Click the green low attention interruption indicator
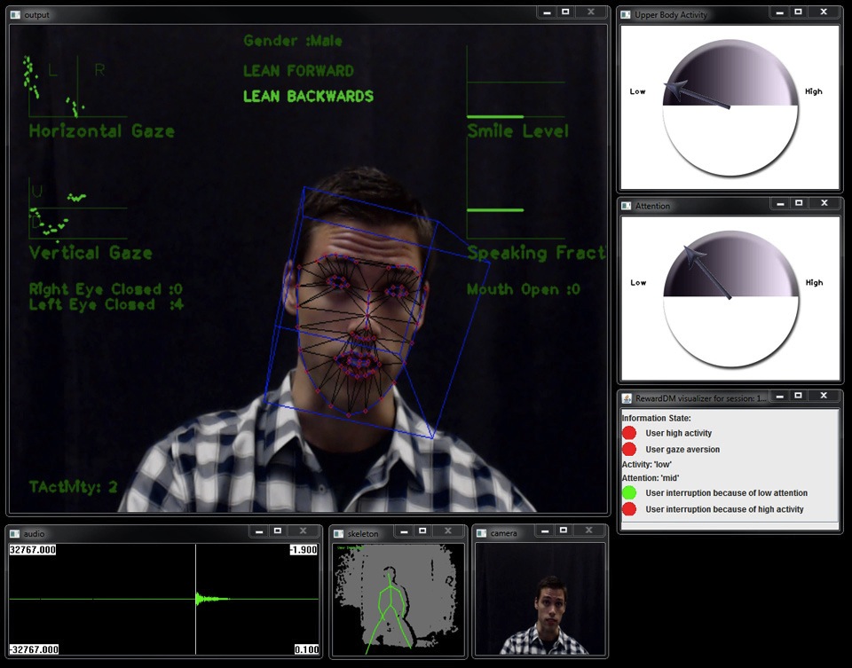The height and width of the screenshot is (668, 852). coord(629,493)
